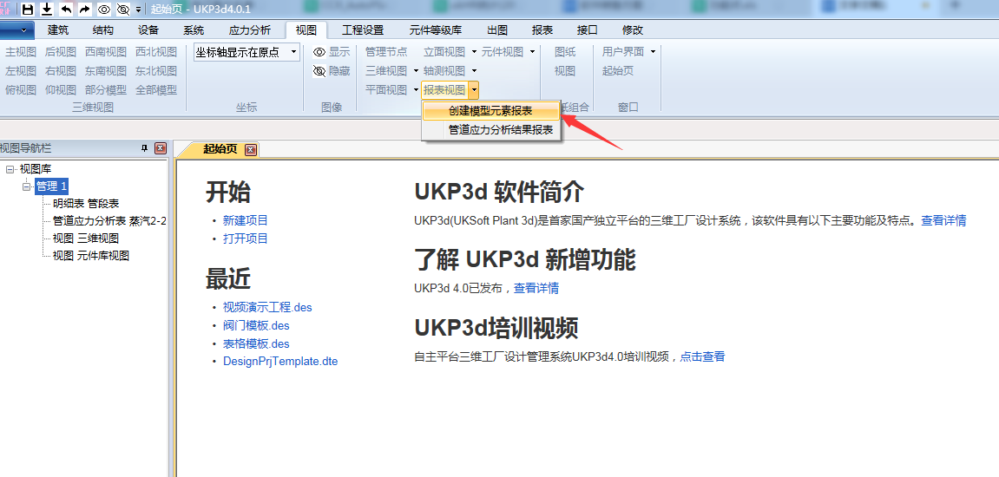Click the Save icon in quick access toolbar
Screen dimensions: 999x477
[28, 10]
